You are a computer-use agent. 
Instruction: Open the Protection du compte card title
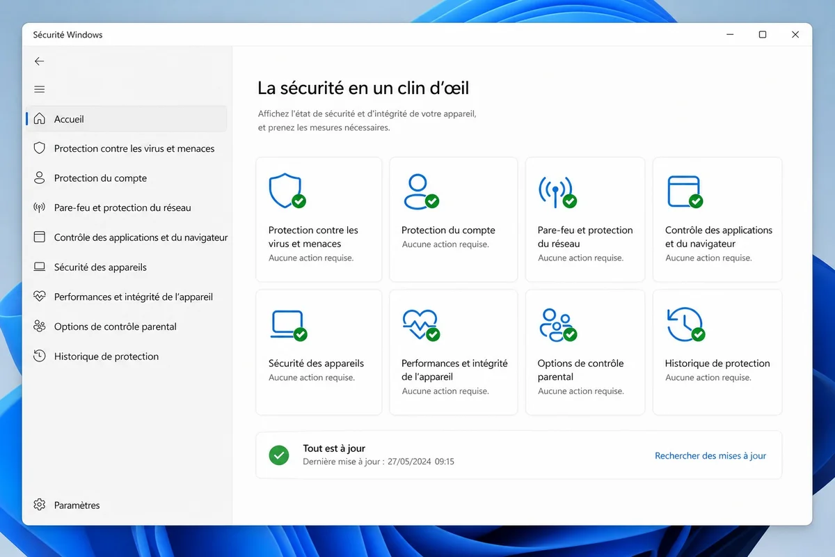[448, 230]
